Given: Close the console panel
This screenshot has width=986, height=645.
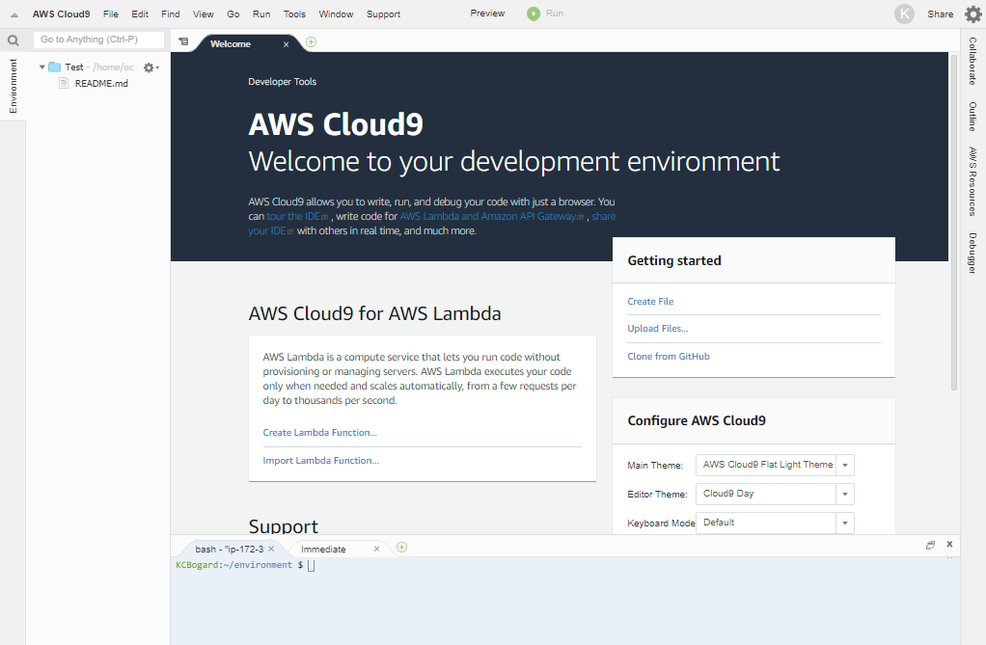Looking at the screenshot, I should 949,545.
